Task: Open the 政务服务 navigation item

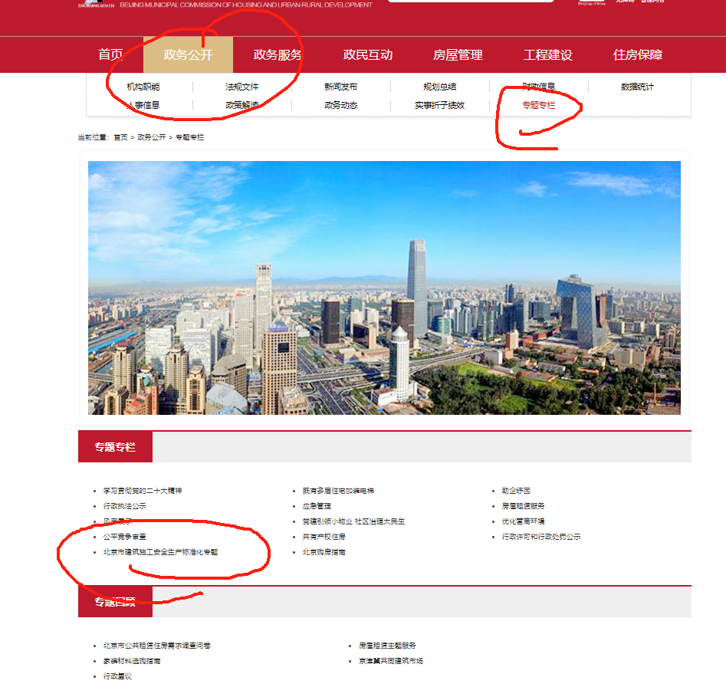Action: click(278, 54)
